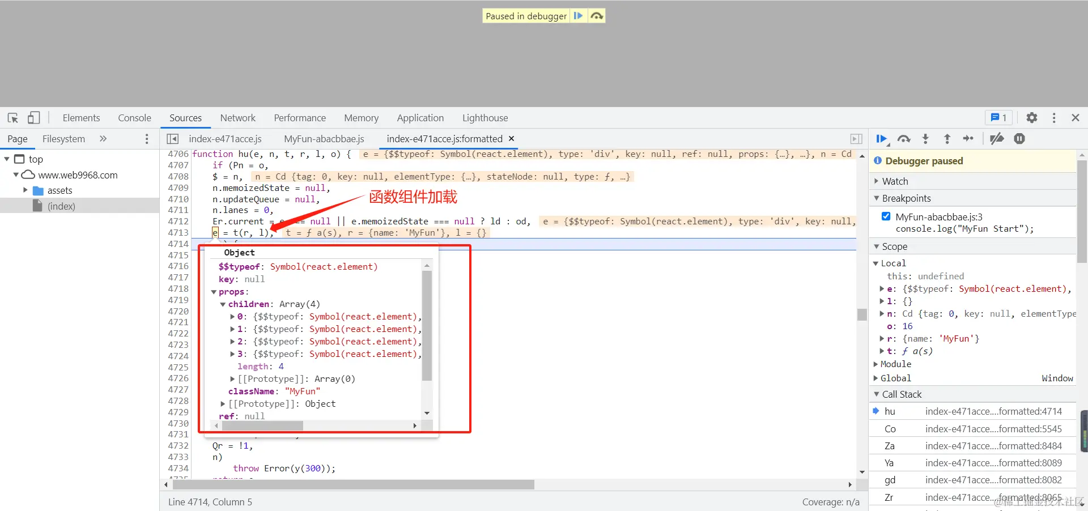Click the code editor horizontal scrollbar
The image size is (1088, 511).
point(353,484)
